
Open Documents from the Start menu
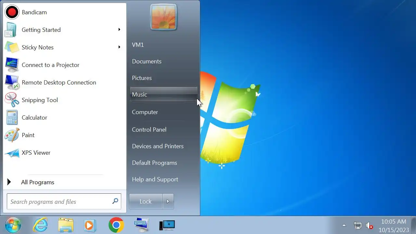click(163, 61)
